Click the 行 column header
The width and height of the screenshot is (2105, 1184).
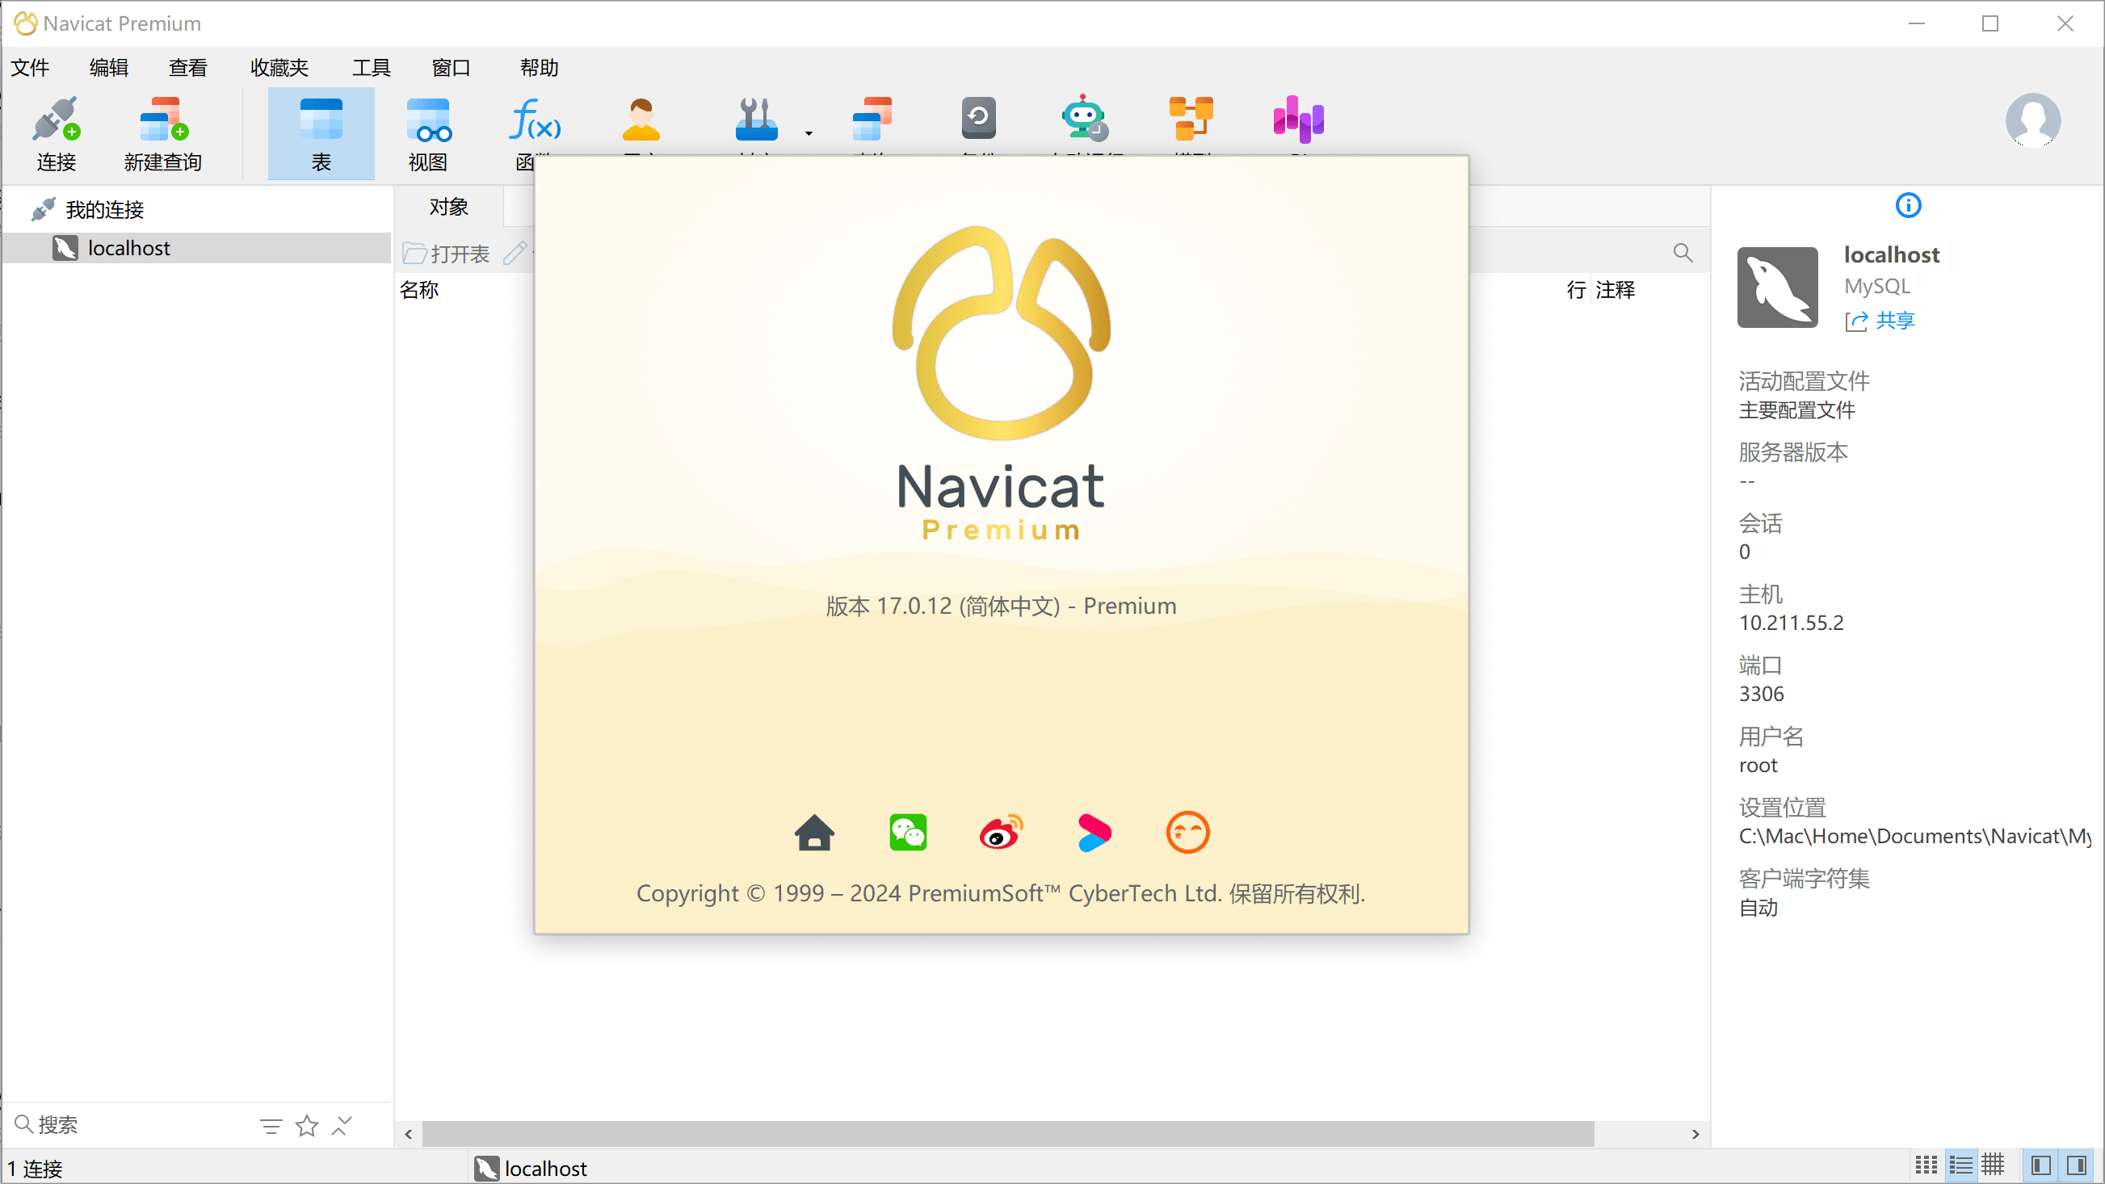[x=1575, y=290]
